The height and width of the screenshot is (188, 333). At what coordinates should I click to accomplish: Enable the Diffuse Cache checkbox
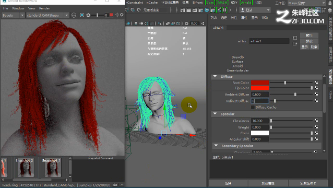(253, 107)
